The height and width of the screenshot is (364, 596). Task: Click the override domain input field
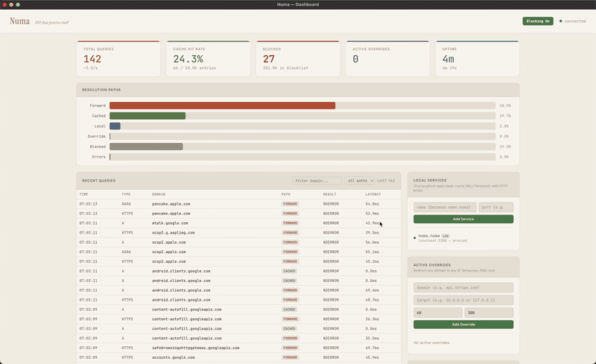click(x=463, y=287)
